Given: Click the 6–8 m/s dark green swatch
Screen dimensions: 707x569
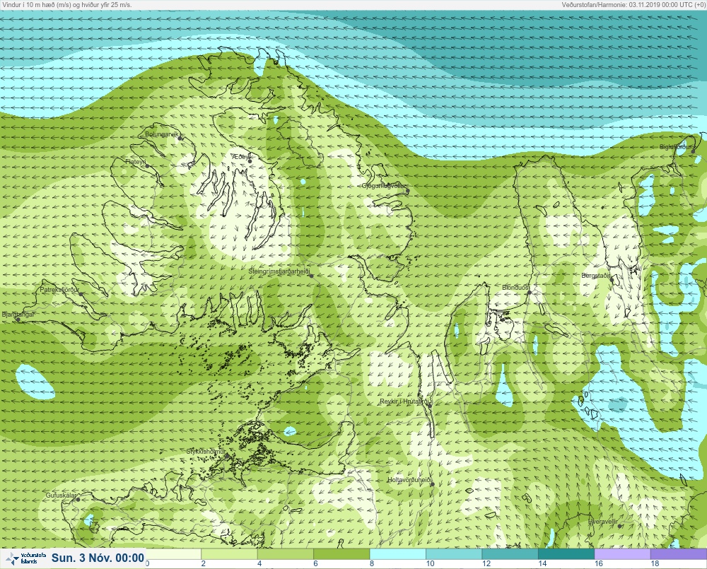Looking at the screenshot, I should tap(341, 553).
